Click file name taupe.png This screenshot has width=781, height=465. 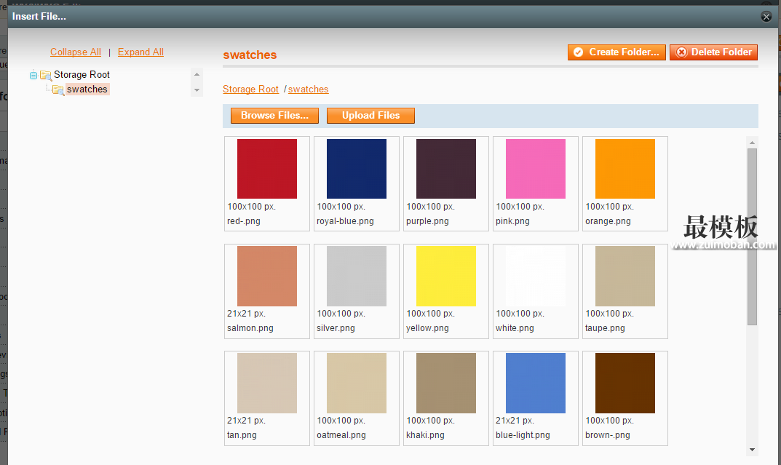[x=605, y=328]
